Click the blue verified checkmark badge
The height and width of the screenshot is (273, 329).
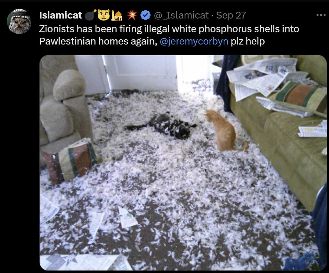pyautogui.click(x=145, y=15)
